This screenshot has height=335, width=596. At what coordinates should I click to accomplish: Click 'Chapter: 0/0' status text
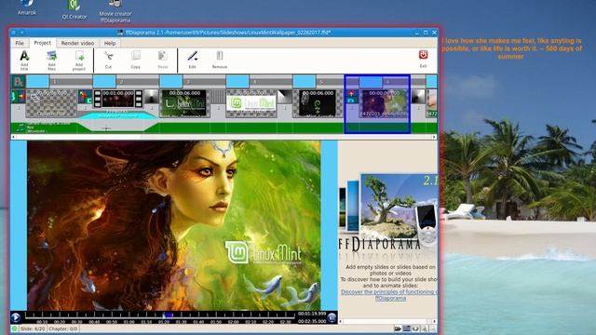click(x=63, y=328)
